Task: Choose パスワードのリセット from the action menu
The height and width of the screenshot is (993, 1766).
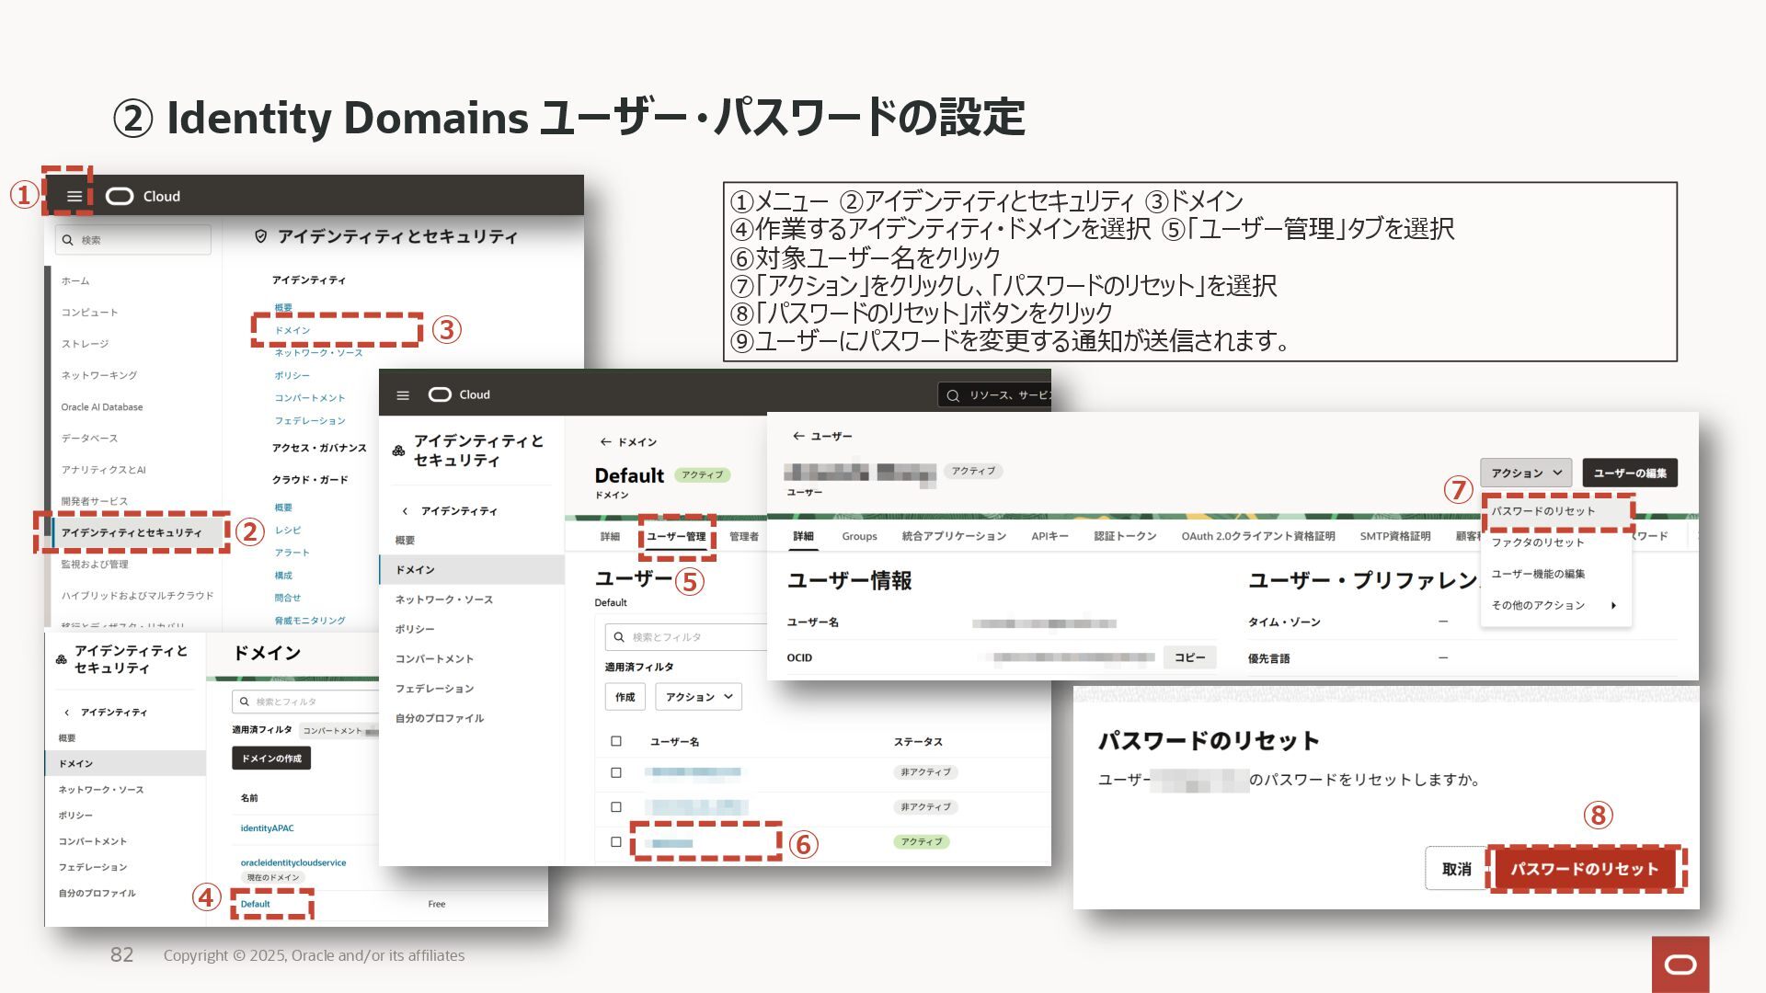Action: pos(1542,511)
